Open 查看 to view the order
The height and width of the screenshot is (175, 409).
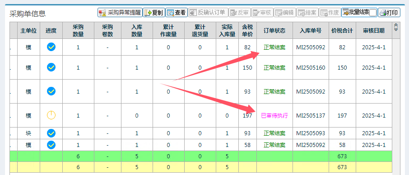[x=177, y=13]
